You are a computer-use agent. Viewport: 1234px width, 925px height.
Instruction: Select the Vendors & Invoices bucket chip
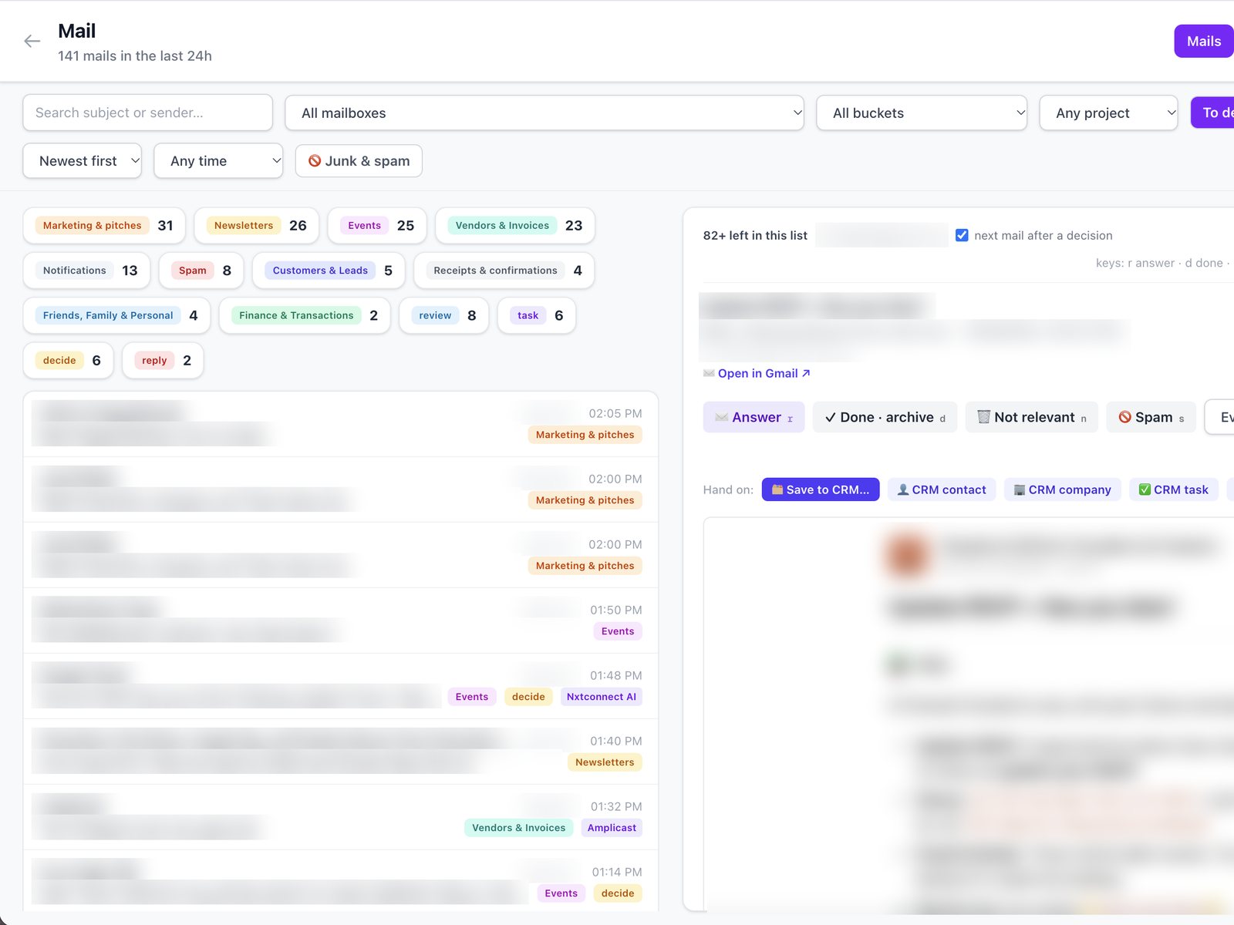click(515, 226)
